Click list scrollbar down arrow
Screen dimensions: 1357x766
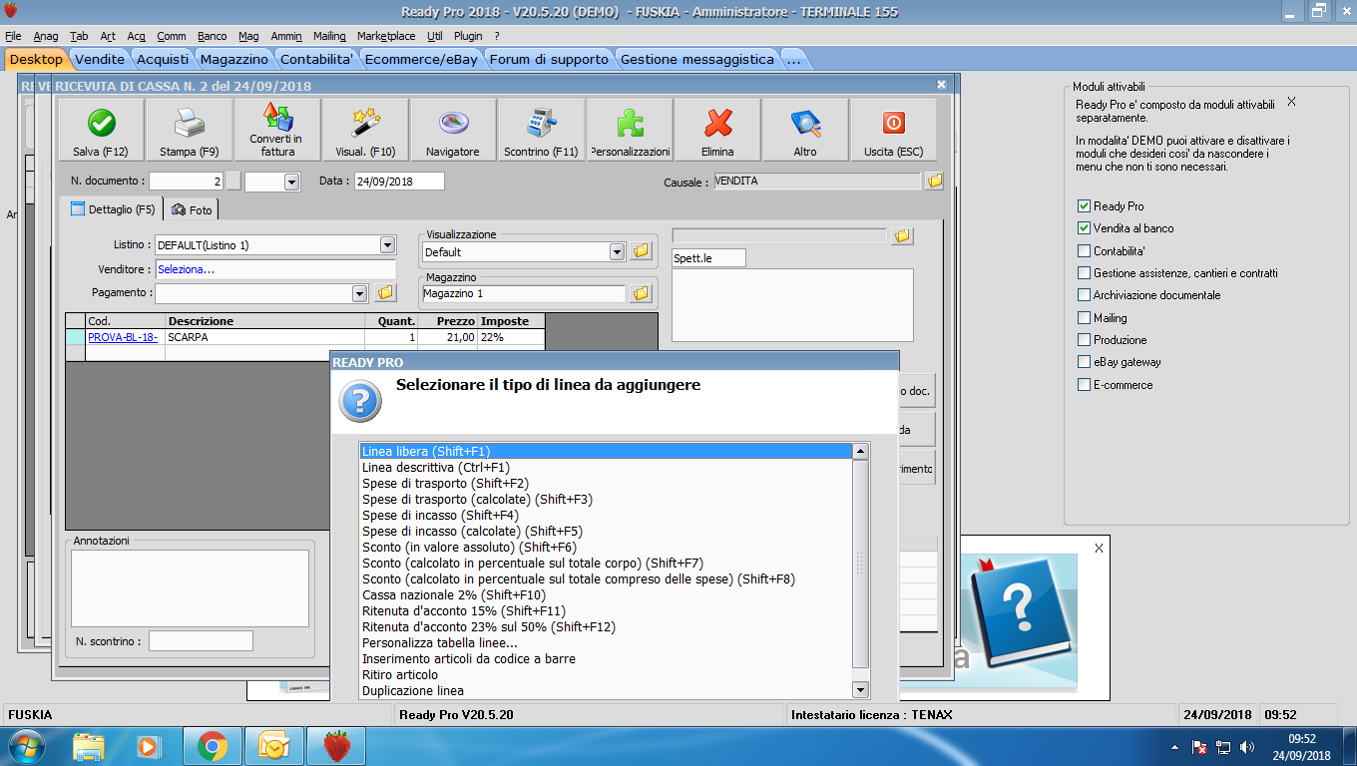(x=861, y=690)
